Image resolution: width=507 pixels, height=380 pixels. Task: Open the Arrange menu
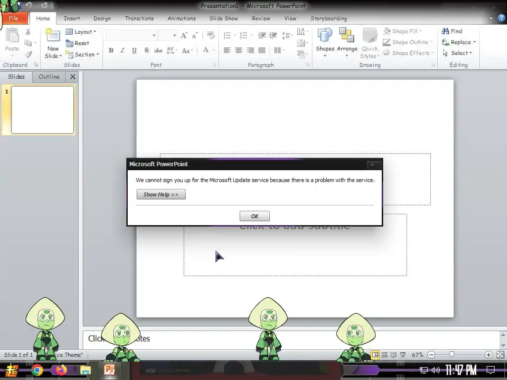click(x=347, y=43)
